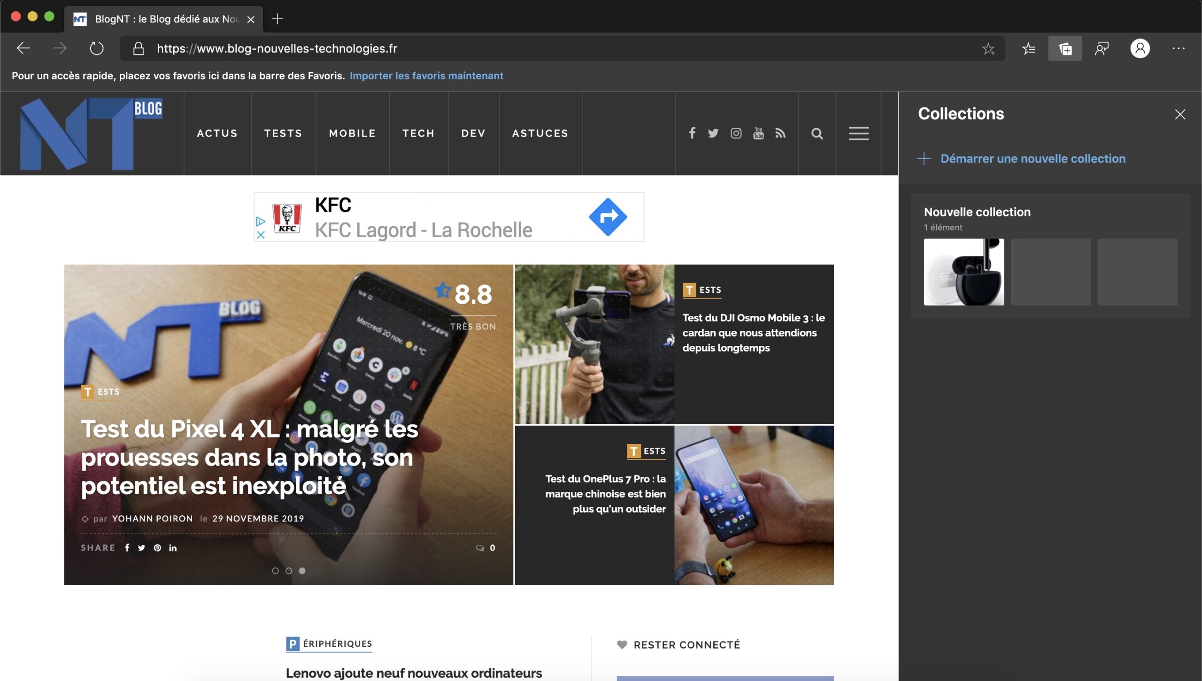Toggle the favorites star in address bar
Viewport: 1202px width, 681px height.
tap(990, 48)
